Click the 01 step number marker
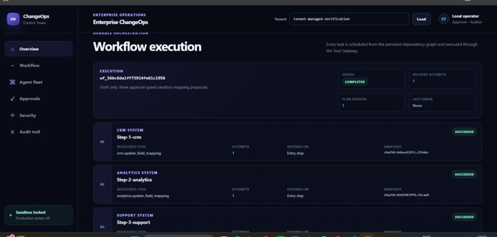Viewport: 497px width, 237px height. click(x=102, y=142)
